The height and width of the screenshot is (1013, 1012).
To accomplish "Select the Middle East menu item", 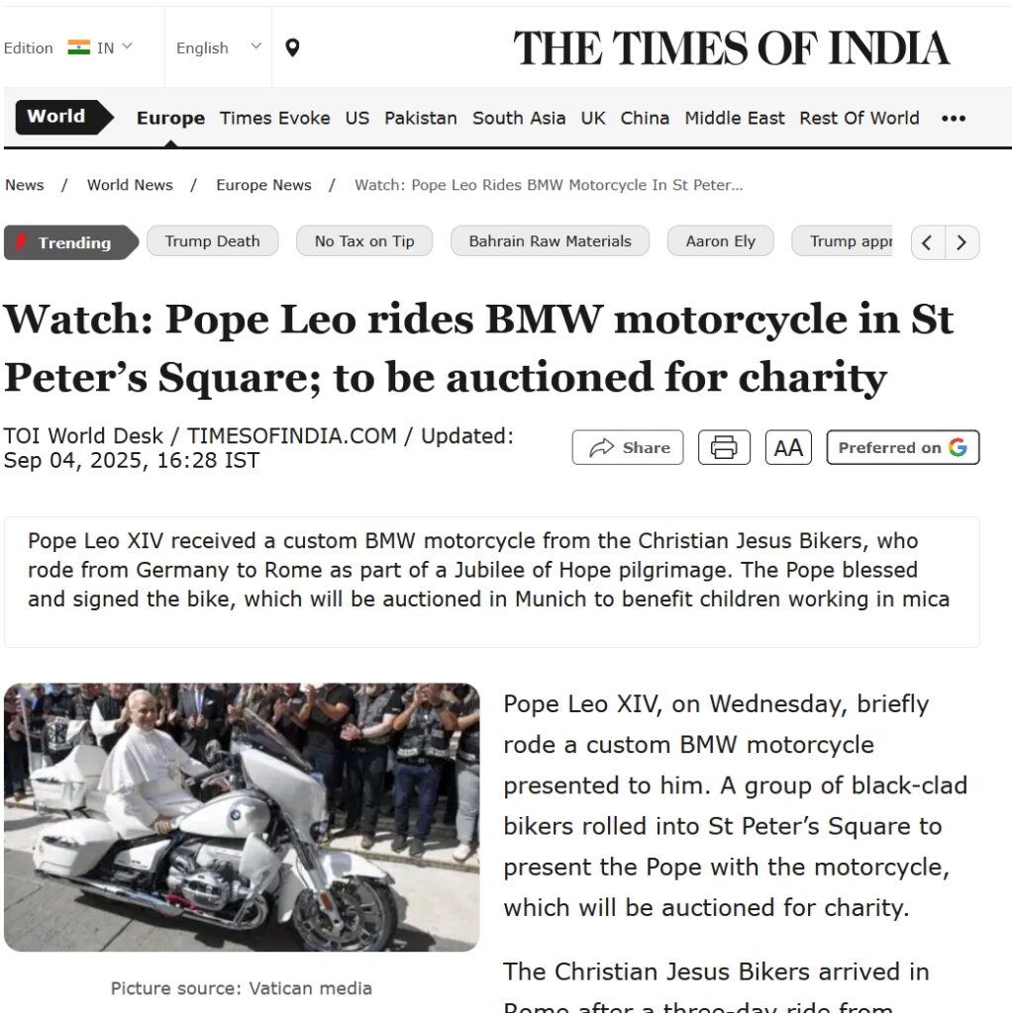I will 734,119.
